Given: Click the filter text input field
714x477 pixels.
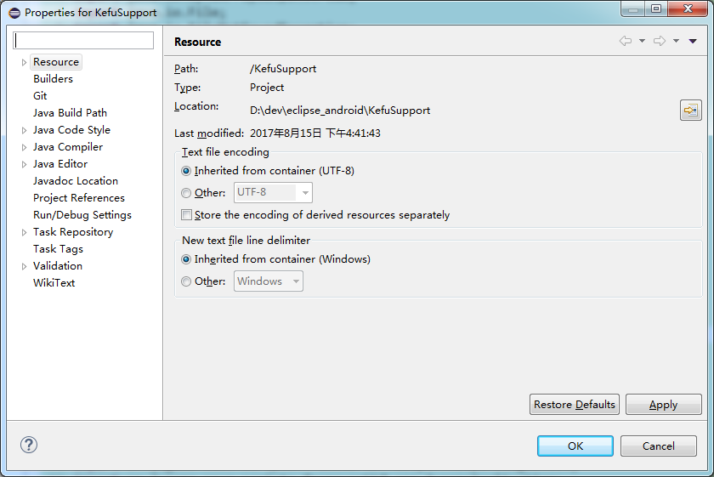Looking at the screenshot, I should (83, 41).
